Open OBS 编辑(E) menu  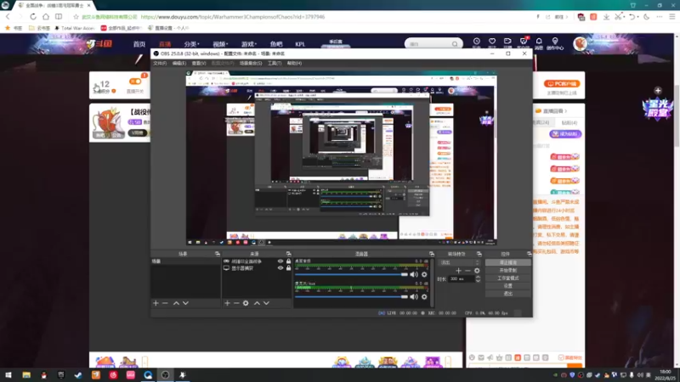point(179,63)
